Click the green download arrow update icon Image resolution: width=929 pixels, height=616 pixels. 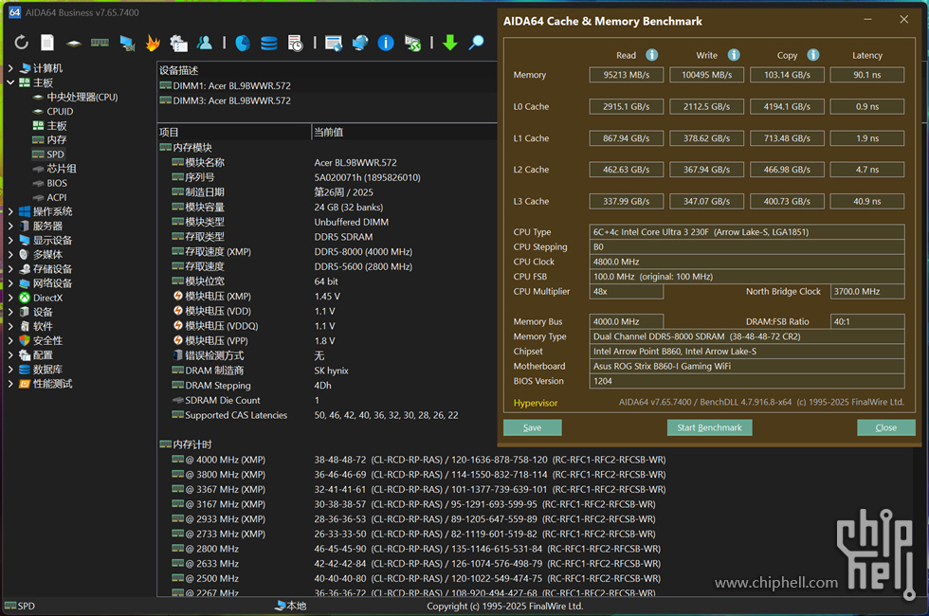coord(450,43)
